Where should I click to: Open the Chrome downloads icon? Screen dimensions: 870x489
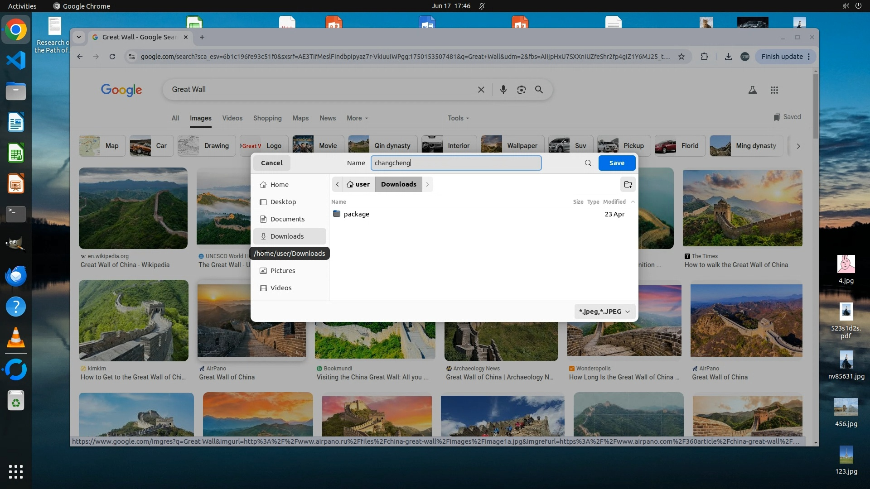728,57
